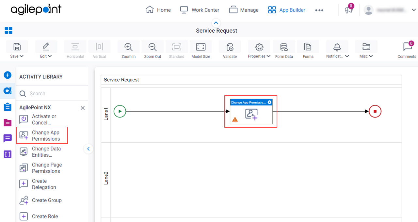Open the Properties gear tool
This screenshot has height=222, width=418.
(259, 47)
